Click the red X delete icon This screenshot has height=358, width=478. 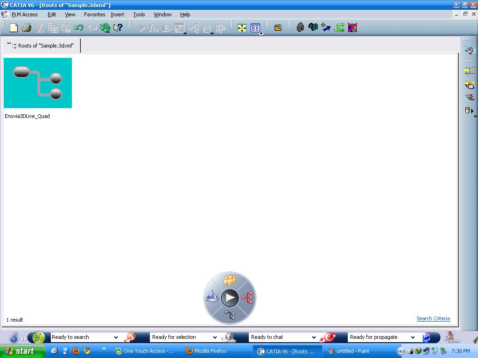tap(352, 28)
